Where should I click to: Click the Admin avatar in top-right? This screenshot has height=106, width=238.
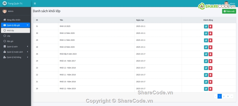pos(226,3)
